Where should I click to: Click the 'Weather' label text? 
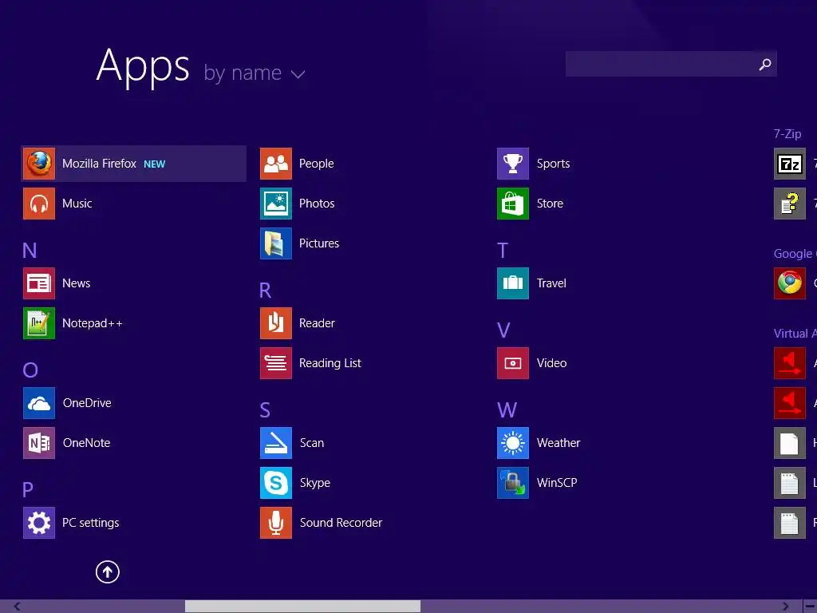[x=558, y=443]
